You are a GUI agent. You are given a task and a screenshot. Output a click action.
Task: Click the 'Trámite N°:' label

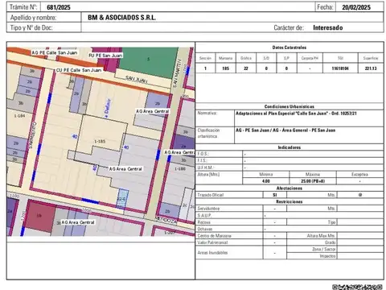tap(23, 7)
